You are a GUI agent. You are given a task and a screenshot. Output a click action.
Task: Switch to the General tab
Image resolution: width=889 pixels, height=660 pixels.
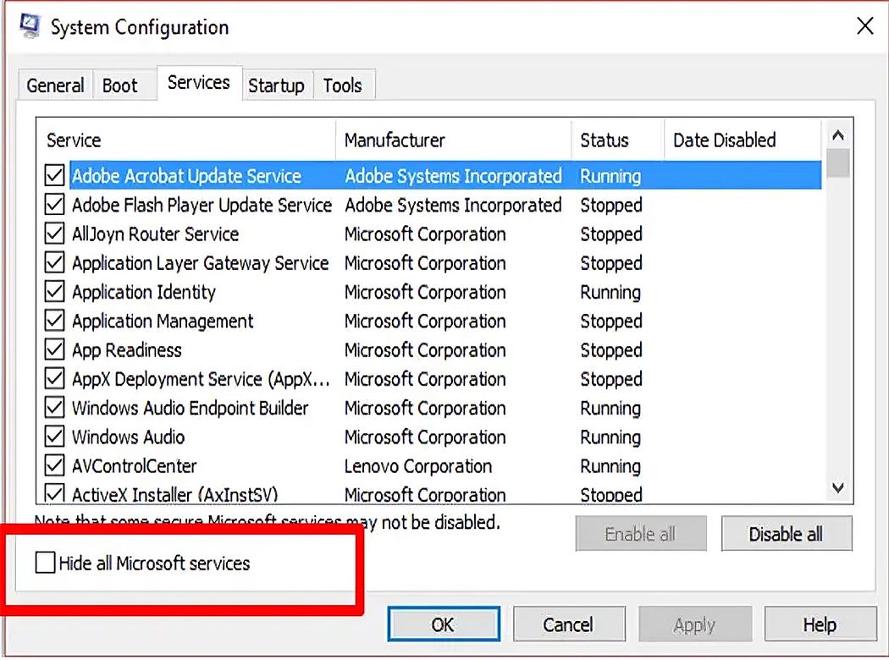(x=55, y=85)
